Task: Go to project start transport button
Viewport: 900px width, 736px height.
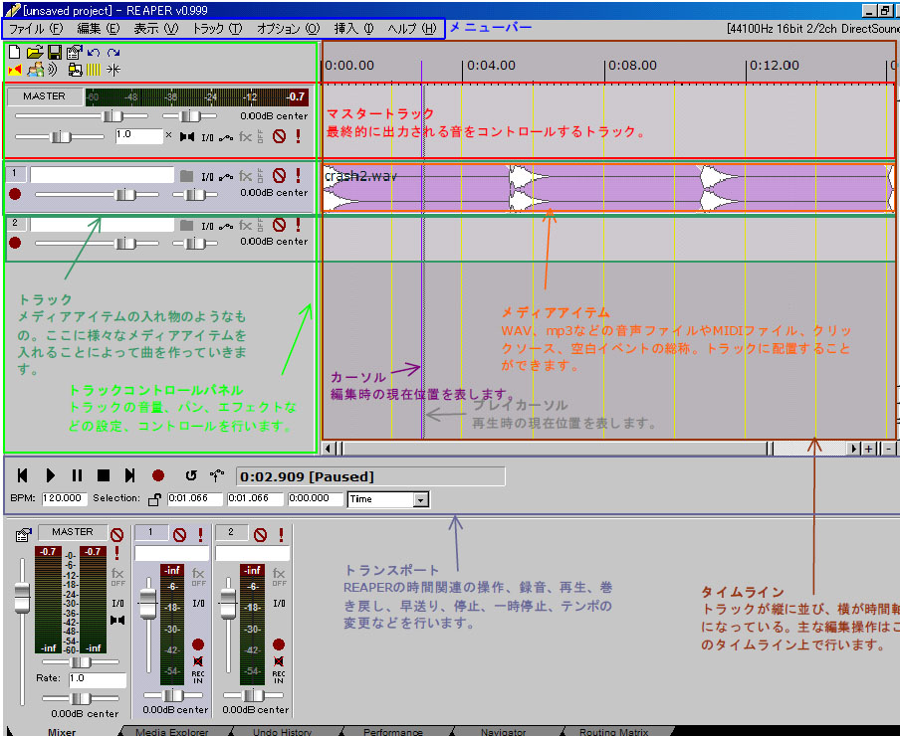Action: point(22,475)
